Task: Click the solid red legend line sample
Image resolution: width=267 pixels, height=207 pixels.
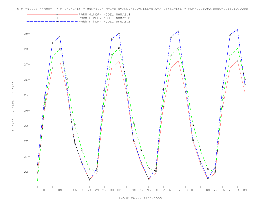Action: (52, 14)
